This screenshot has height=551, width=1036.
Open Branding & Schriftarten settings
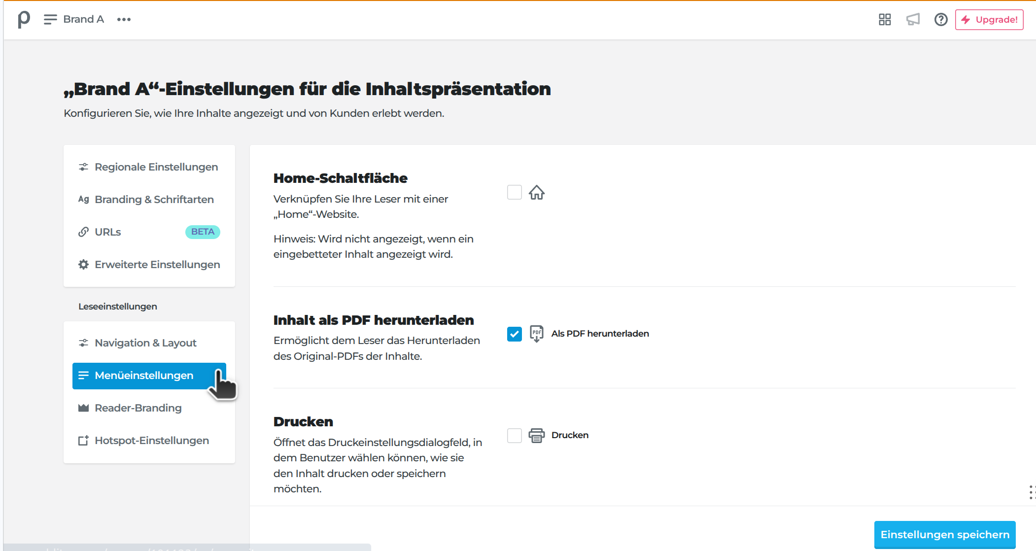pos(154,200)
